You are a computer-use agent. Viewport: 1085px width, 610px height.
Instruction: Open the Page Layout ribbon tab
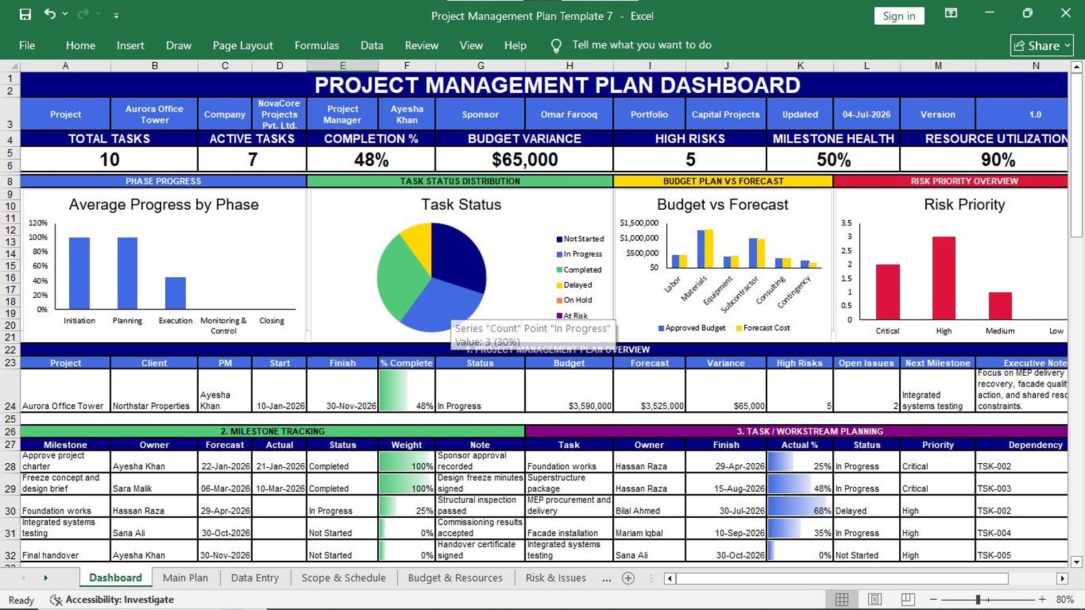(x=243, y=46)
